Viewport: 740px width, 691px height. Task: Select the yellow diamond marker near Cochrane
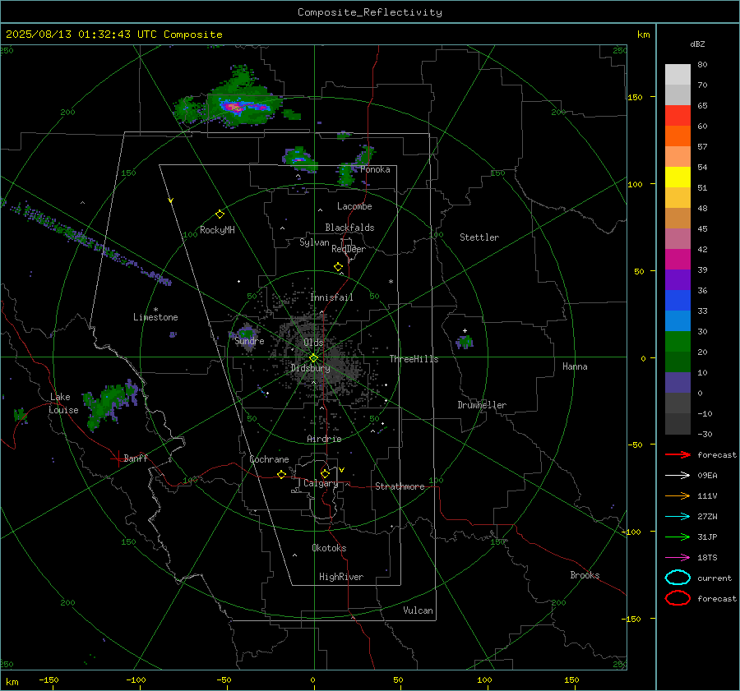point(281,474)
